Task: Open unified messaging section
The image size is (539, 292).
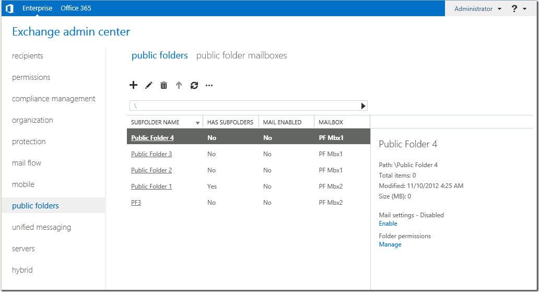Action: [x=42, y=227]
